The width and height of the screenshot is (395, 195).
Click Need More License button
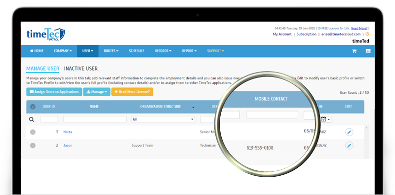(132, 92)
